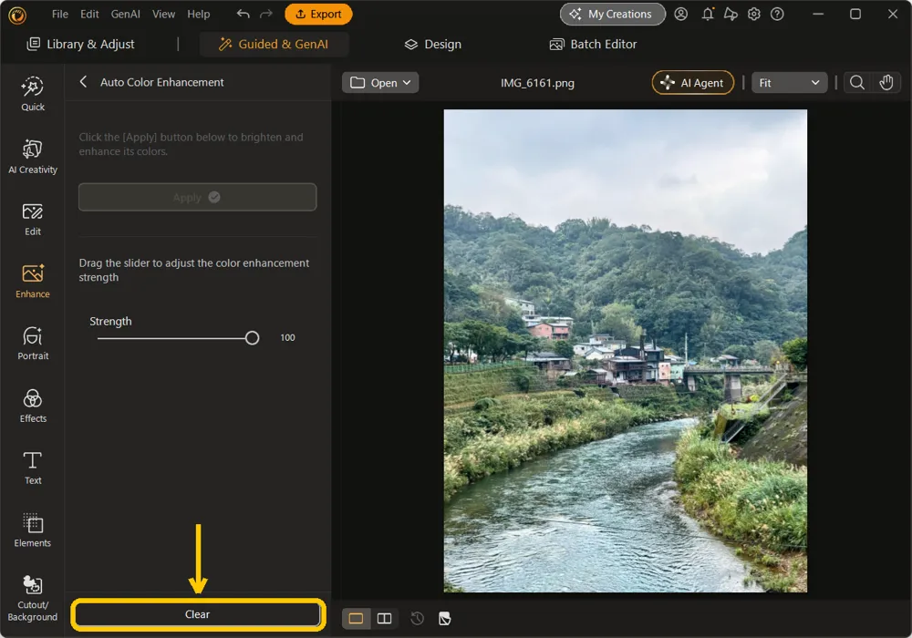
Task: Click the PhotoDirector app logo
Action: pos(17,15)
